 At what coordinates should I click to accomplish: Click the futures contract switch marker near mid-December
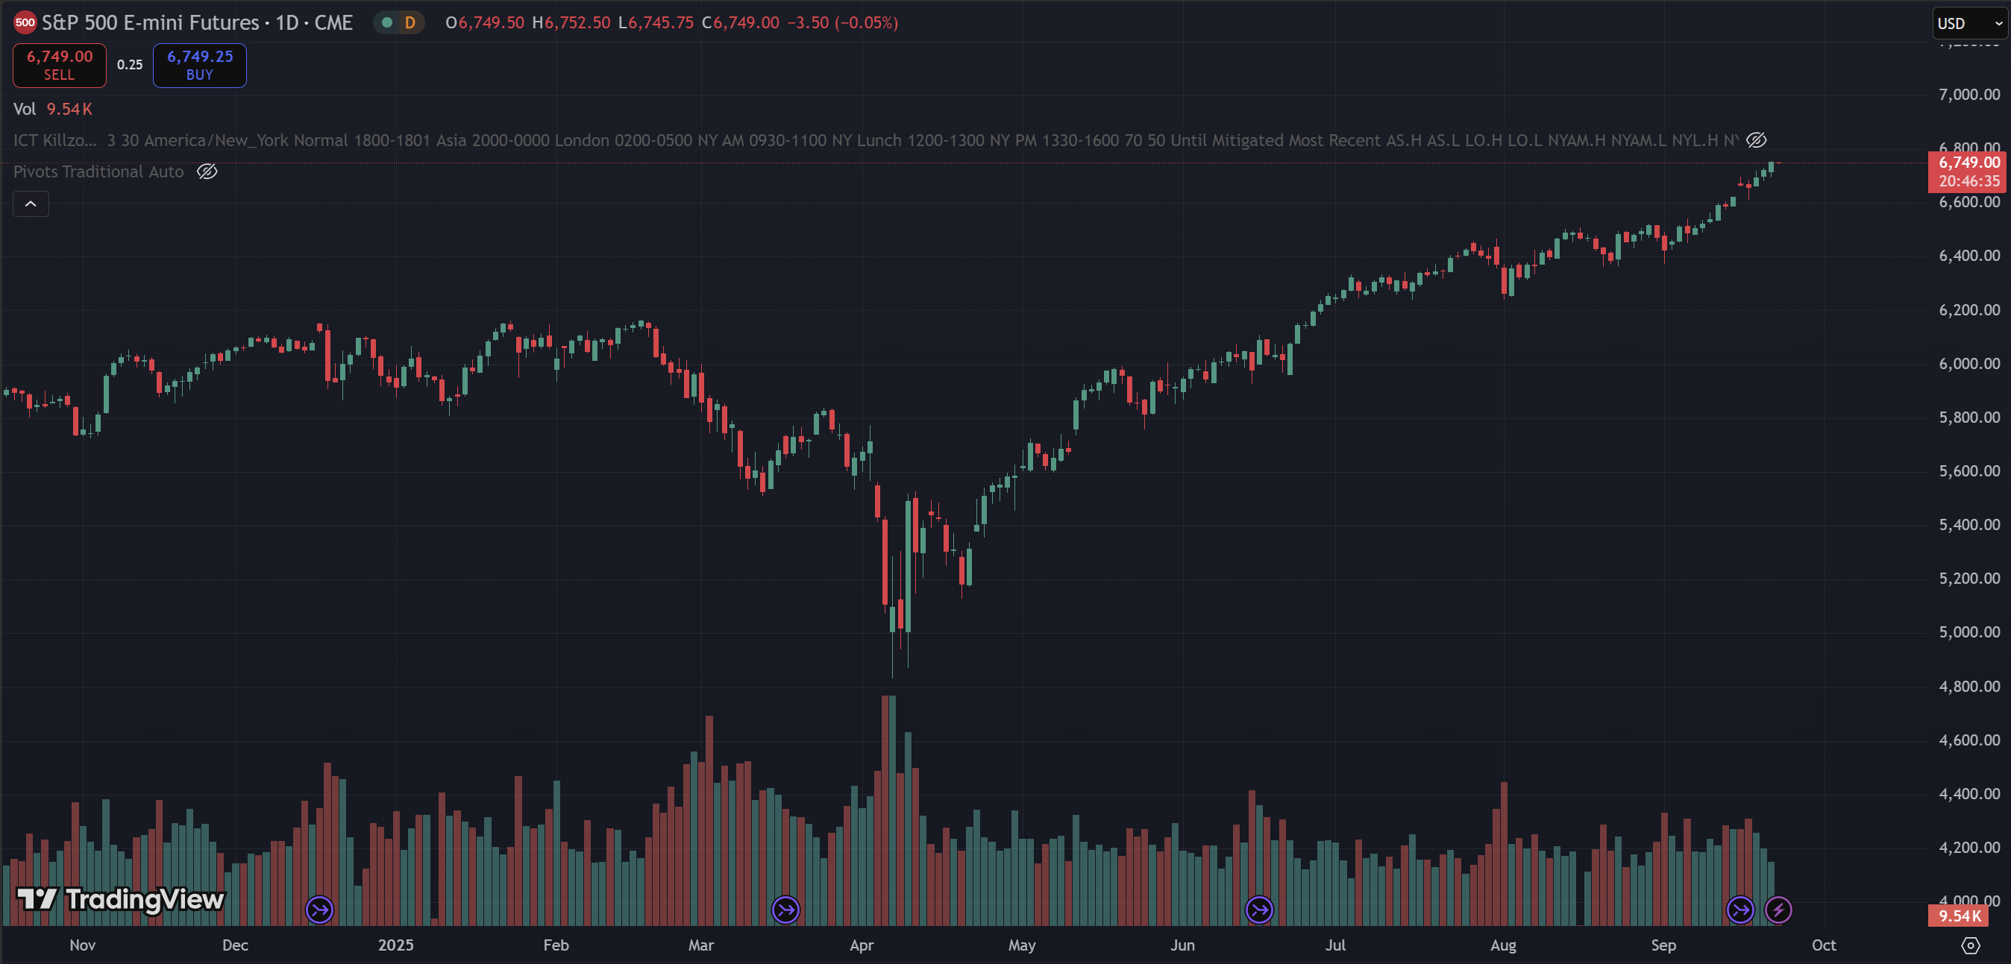coord(319,910)
